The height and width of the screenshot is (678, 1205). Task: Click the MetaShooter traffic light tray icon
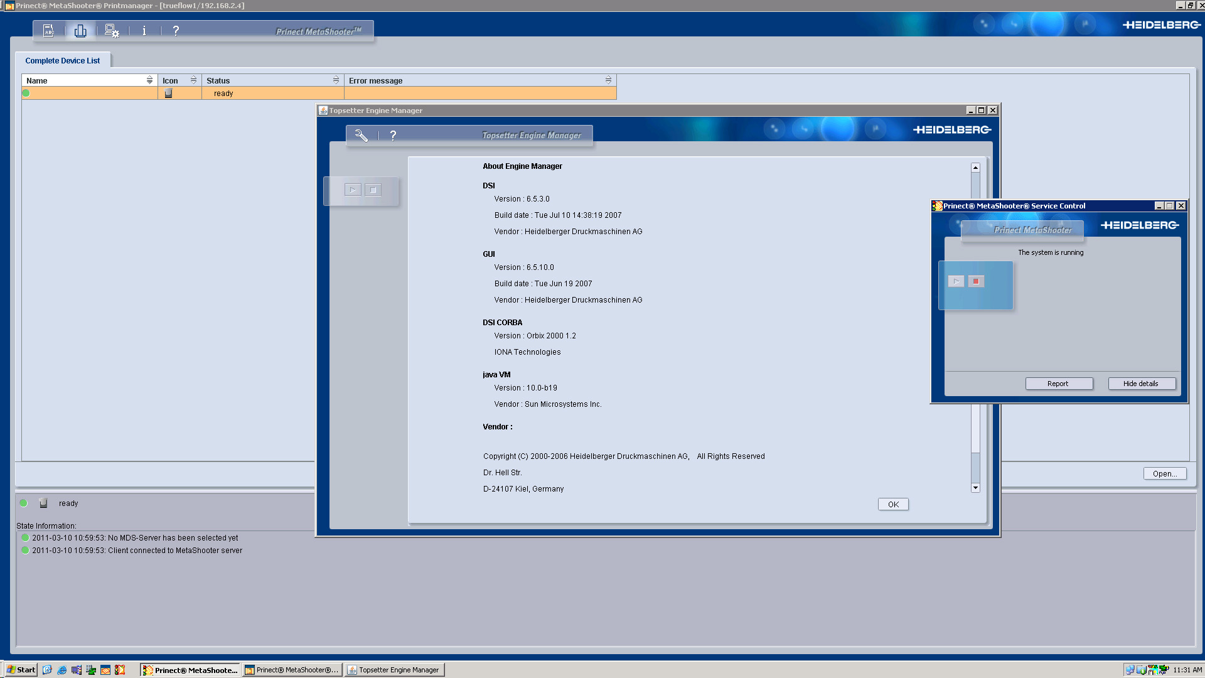click(1152, 670)
